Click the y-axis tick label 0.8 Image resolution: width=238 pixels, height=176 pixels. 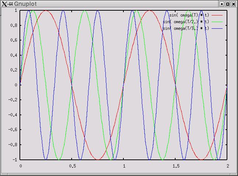pos(14,25)
